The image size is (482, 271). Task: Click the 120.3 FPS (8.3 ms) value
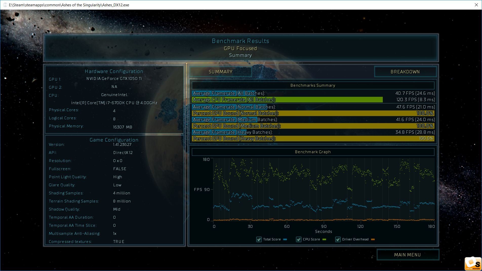pos(416,100)
